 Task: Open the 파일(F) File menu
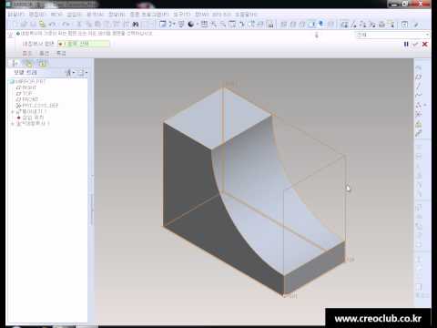coord(15,15)
